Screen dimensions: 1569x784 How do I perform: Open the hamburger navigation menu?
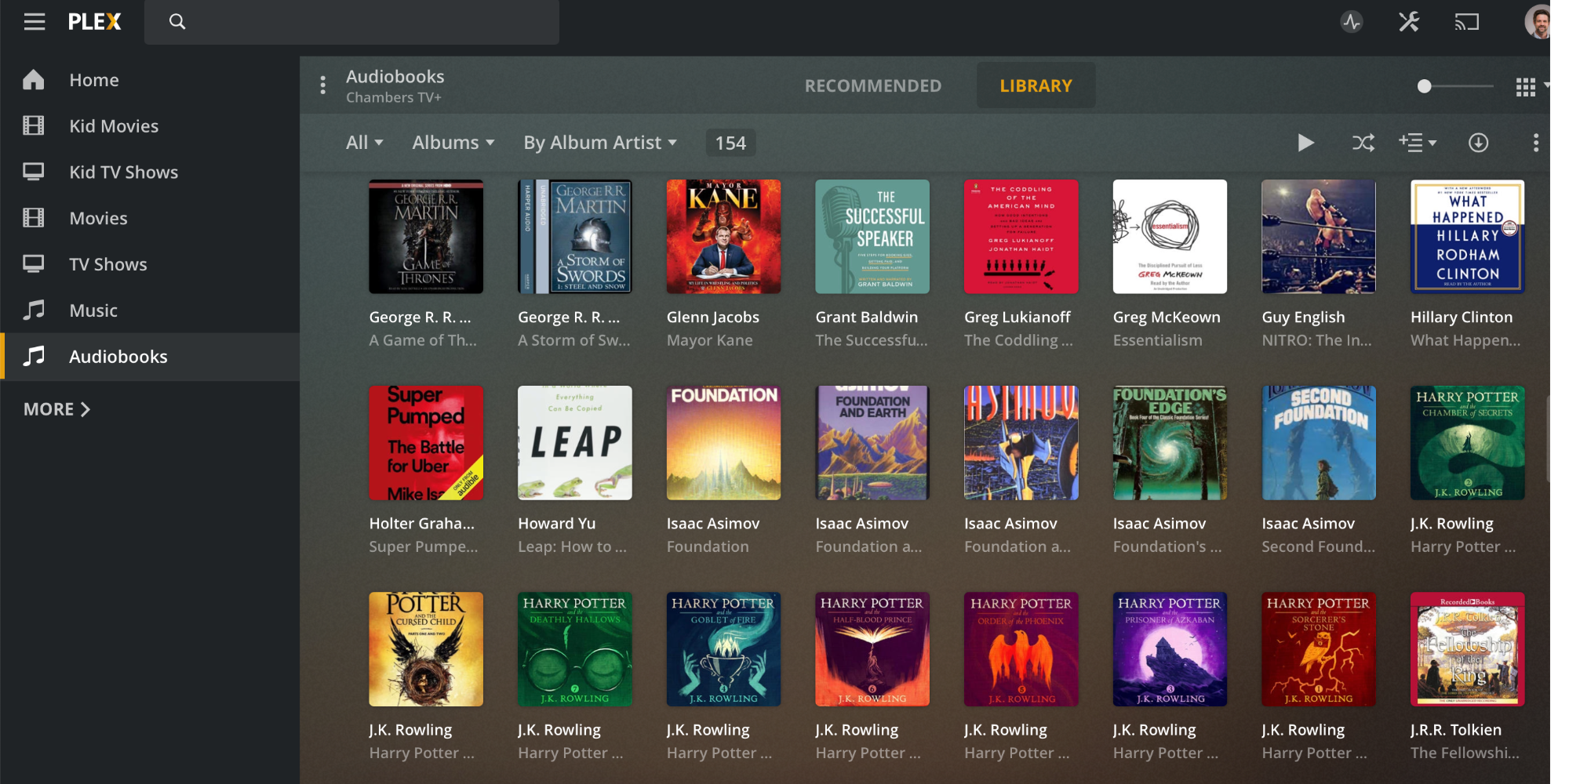(x=34, y=21)
